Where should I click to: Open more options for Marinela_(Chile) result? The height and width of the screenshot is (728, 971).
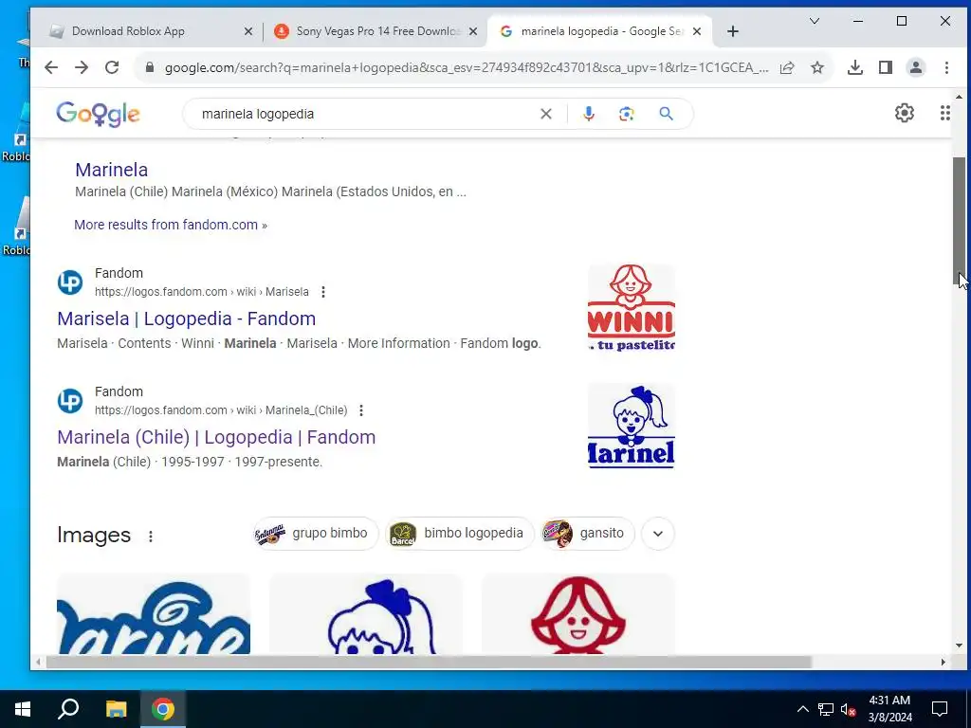click(x=361, y=410)
